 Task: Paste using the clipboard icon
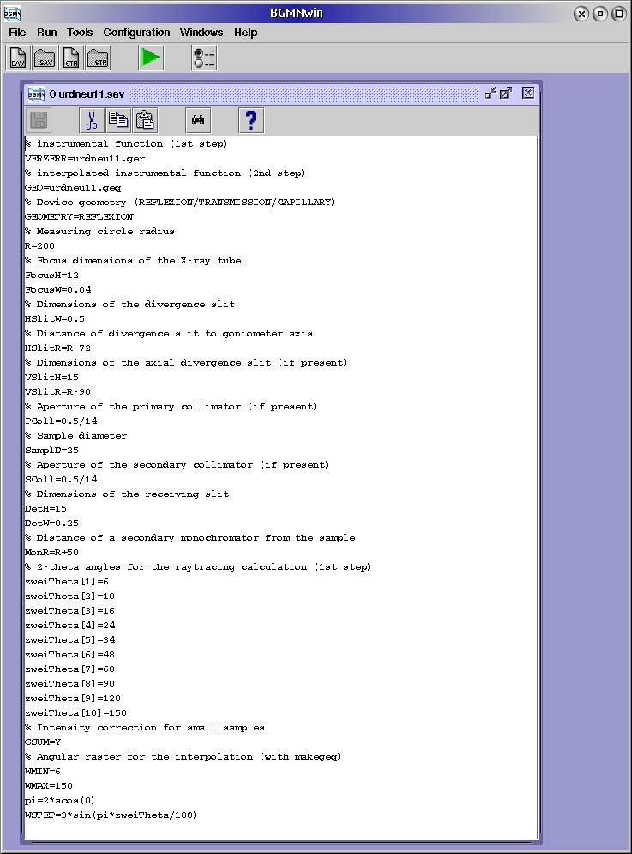[145, 120]
